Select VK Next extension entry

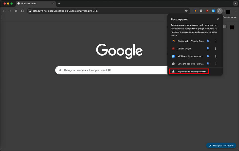(188, 56)
